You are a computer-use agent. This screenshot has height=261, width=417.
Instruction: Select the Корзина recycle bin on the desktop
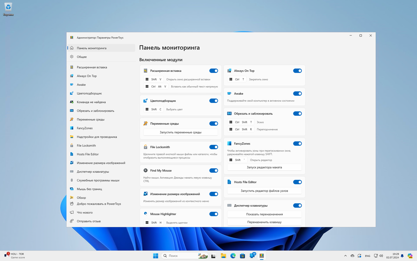click(8, 9)
